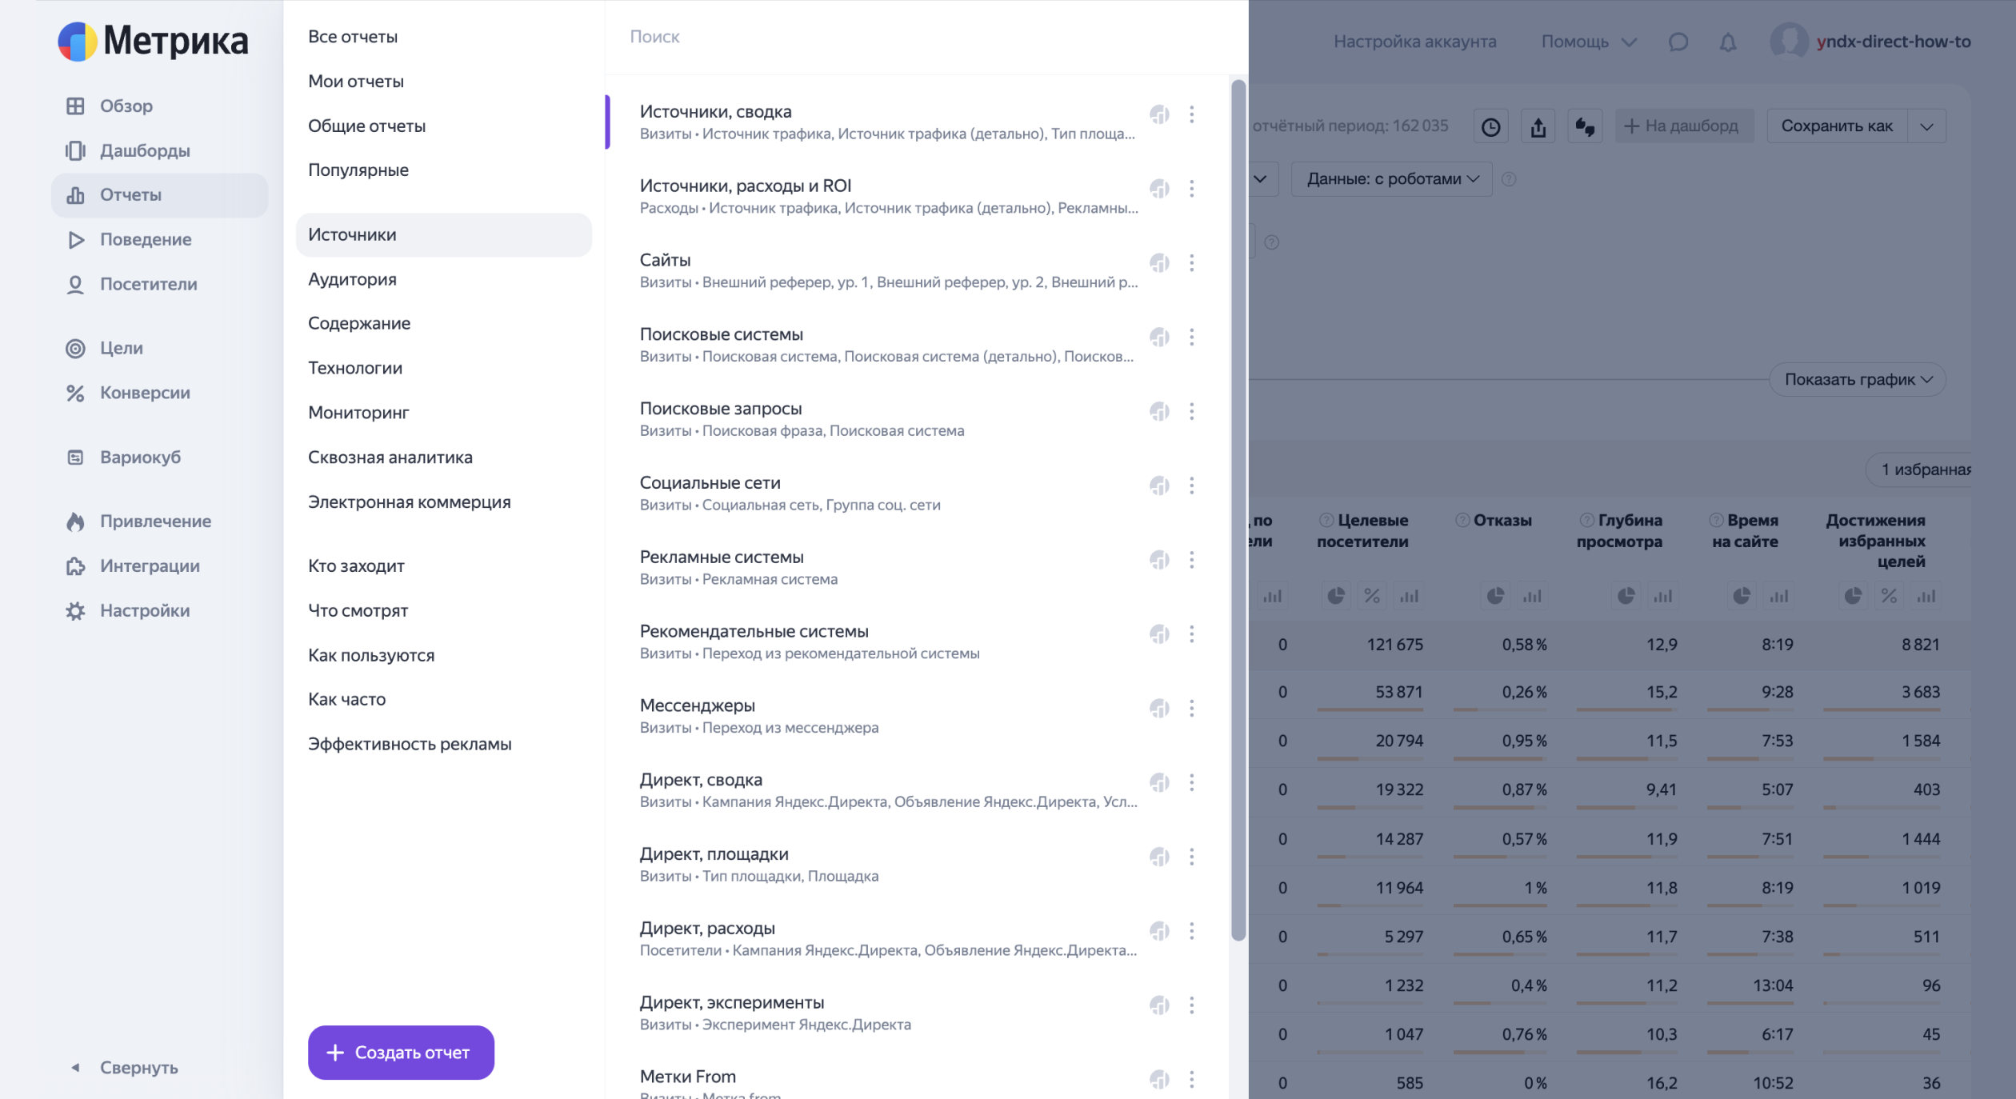Image resolution: width=2016 pixels, height=1099 pixels.
Task: Select bar view under Глубина просмотра
Action: (x=1662, y=596)
